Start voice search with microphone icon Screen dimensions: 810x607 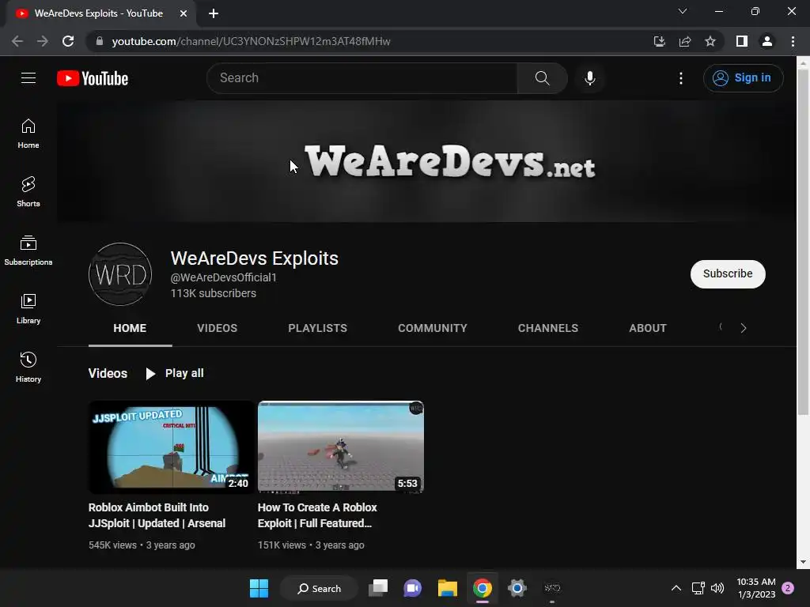pyautogui.click(x=589, y=78)
